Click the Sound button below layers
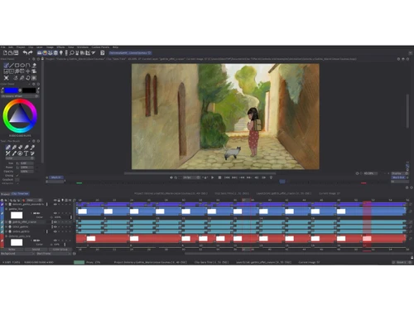The image size is (414, 311). coord(36,250)
